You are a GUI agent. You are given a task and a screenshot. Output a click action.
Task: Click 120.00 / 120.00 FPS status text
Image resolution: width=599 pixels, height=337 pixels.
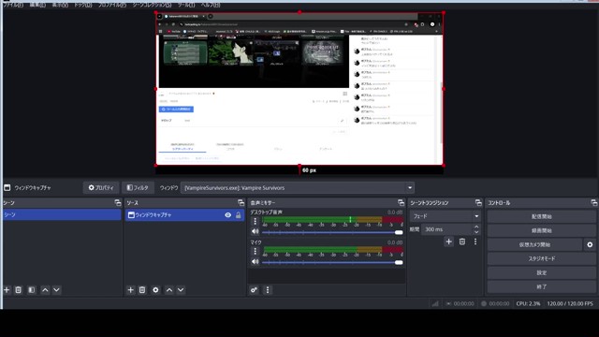pyautogui.click(x=570, y=303)
